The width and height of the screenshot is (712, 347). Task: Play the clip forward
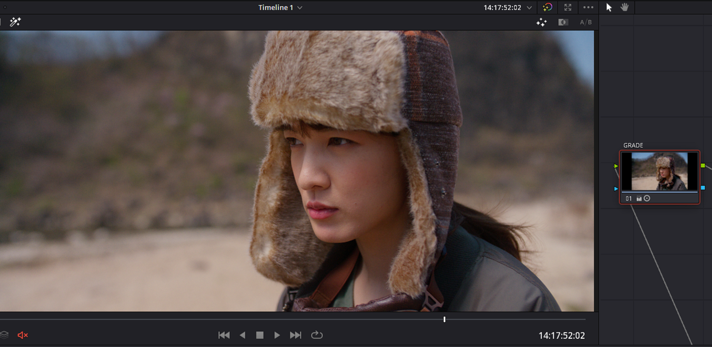pyautogui.click(x=277, y=335)
